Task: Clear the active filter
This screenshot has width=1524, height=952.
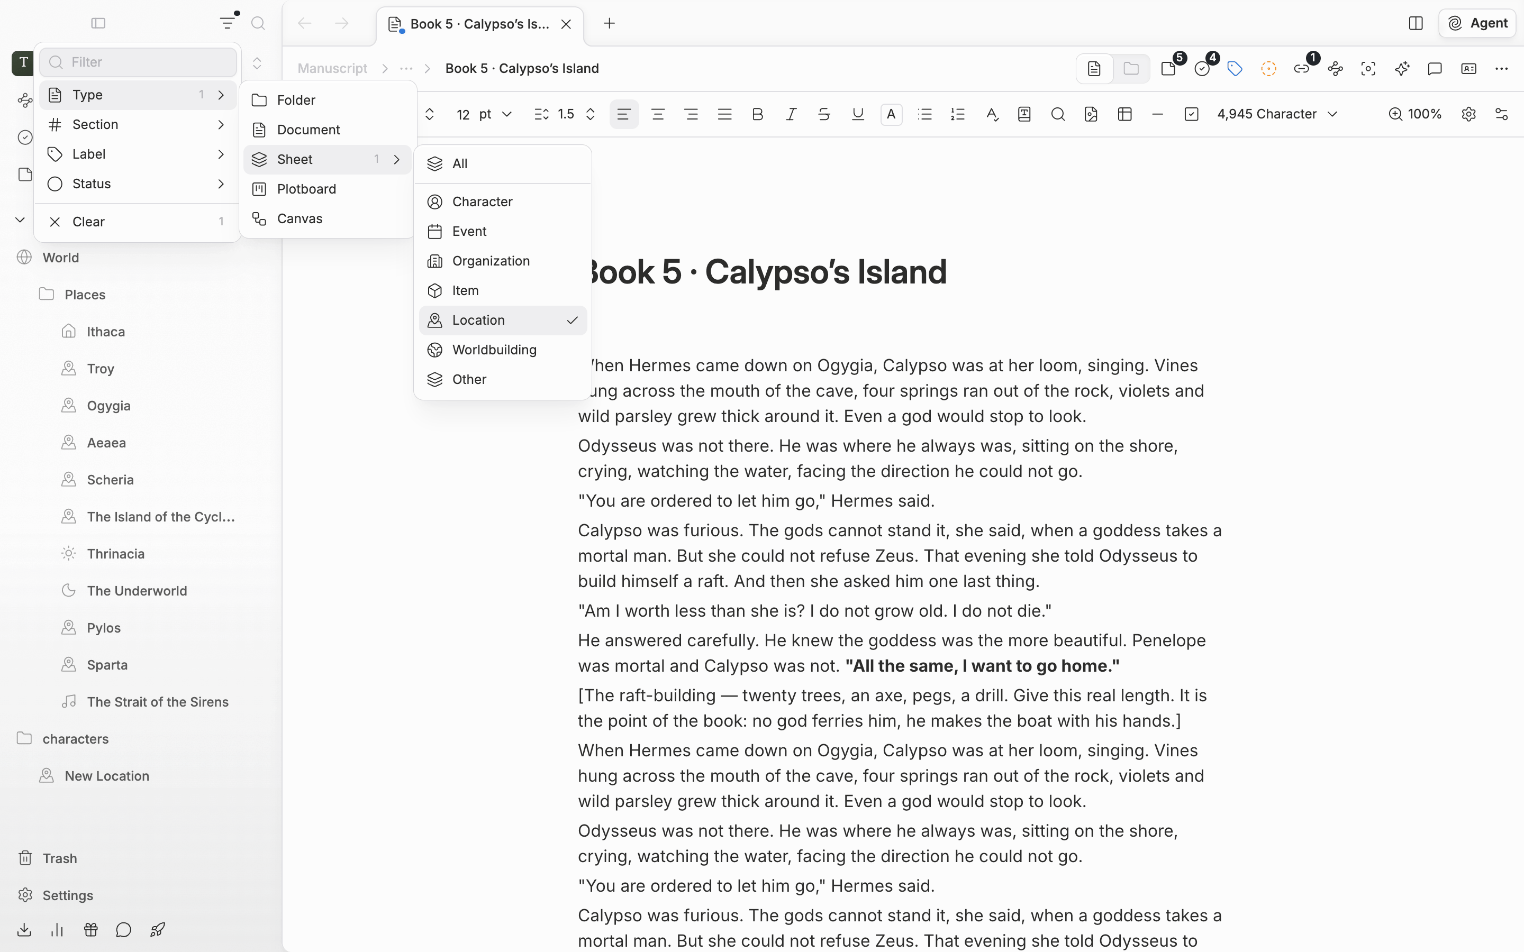Action: [x=138, y=222]
